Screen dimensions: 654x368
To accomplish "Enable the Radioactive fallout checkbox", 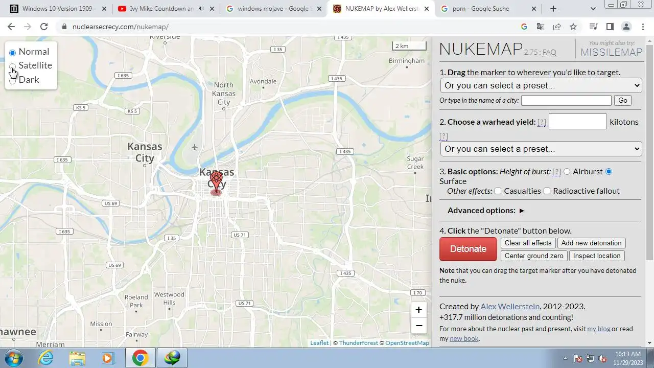I will tap(547, 191).
